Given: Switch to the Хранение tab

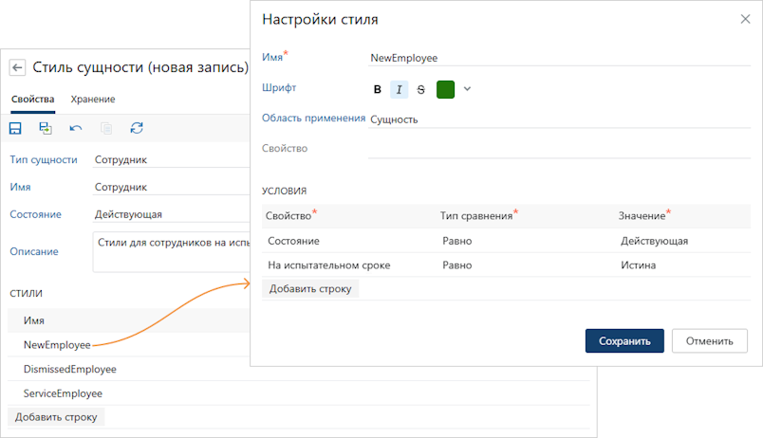Looking at the screenshot, I should [93, 100].
